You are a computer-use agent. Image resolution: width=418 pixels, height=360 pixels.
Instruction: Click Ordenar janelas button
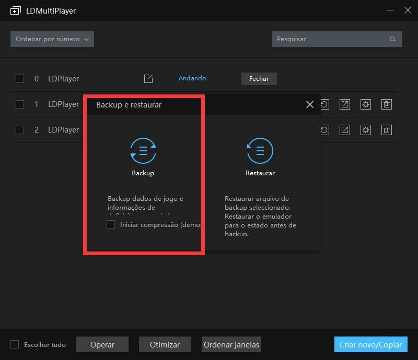tap(231, 344)
